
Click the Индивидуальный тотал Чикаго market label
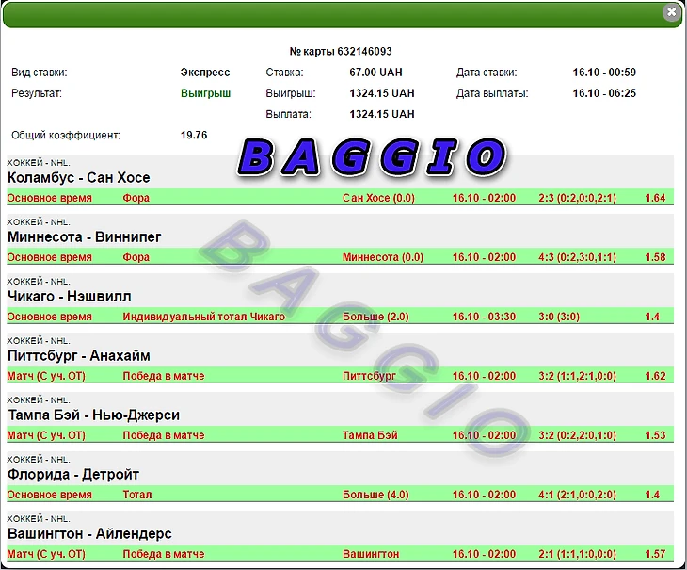(203, 317)
